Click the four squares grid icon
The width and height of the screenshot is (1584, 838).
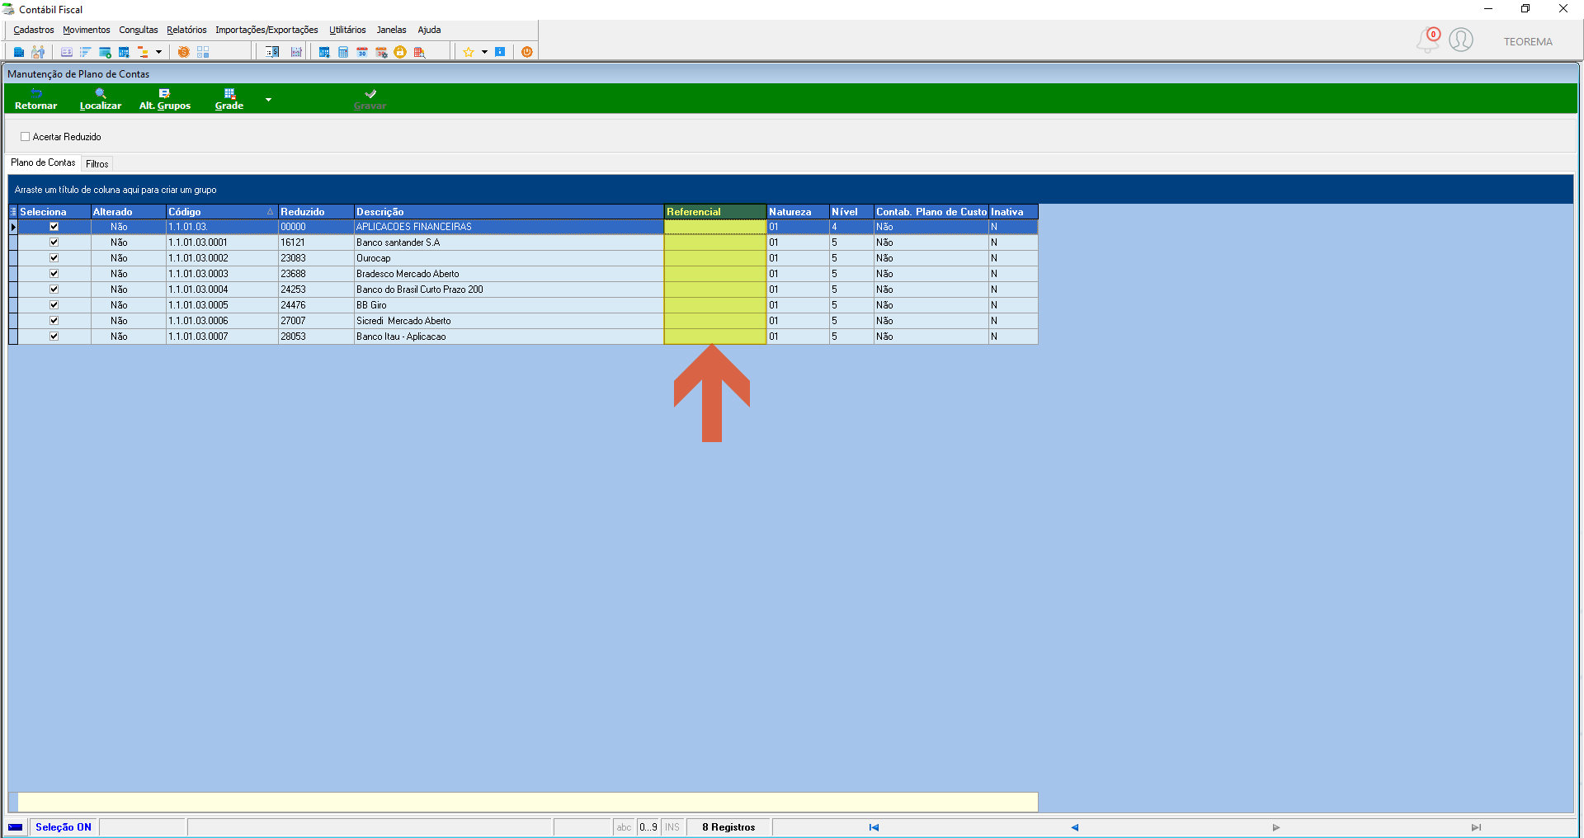coord(203,52)
